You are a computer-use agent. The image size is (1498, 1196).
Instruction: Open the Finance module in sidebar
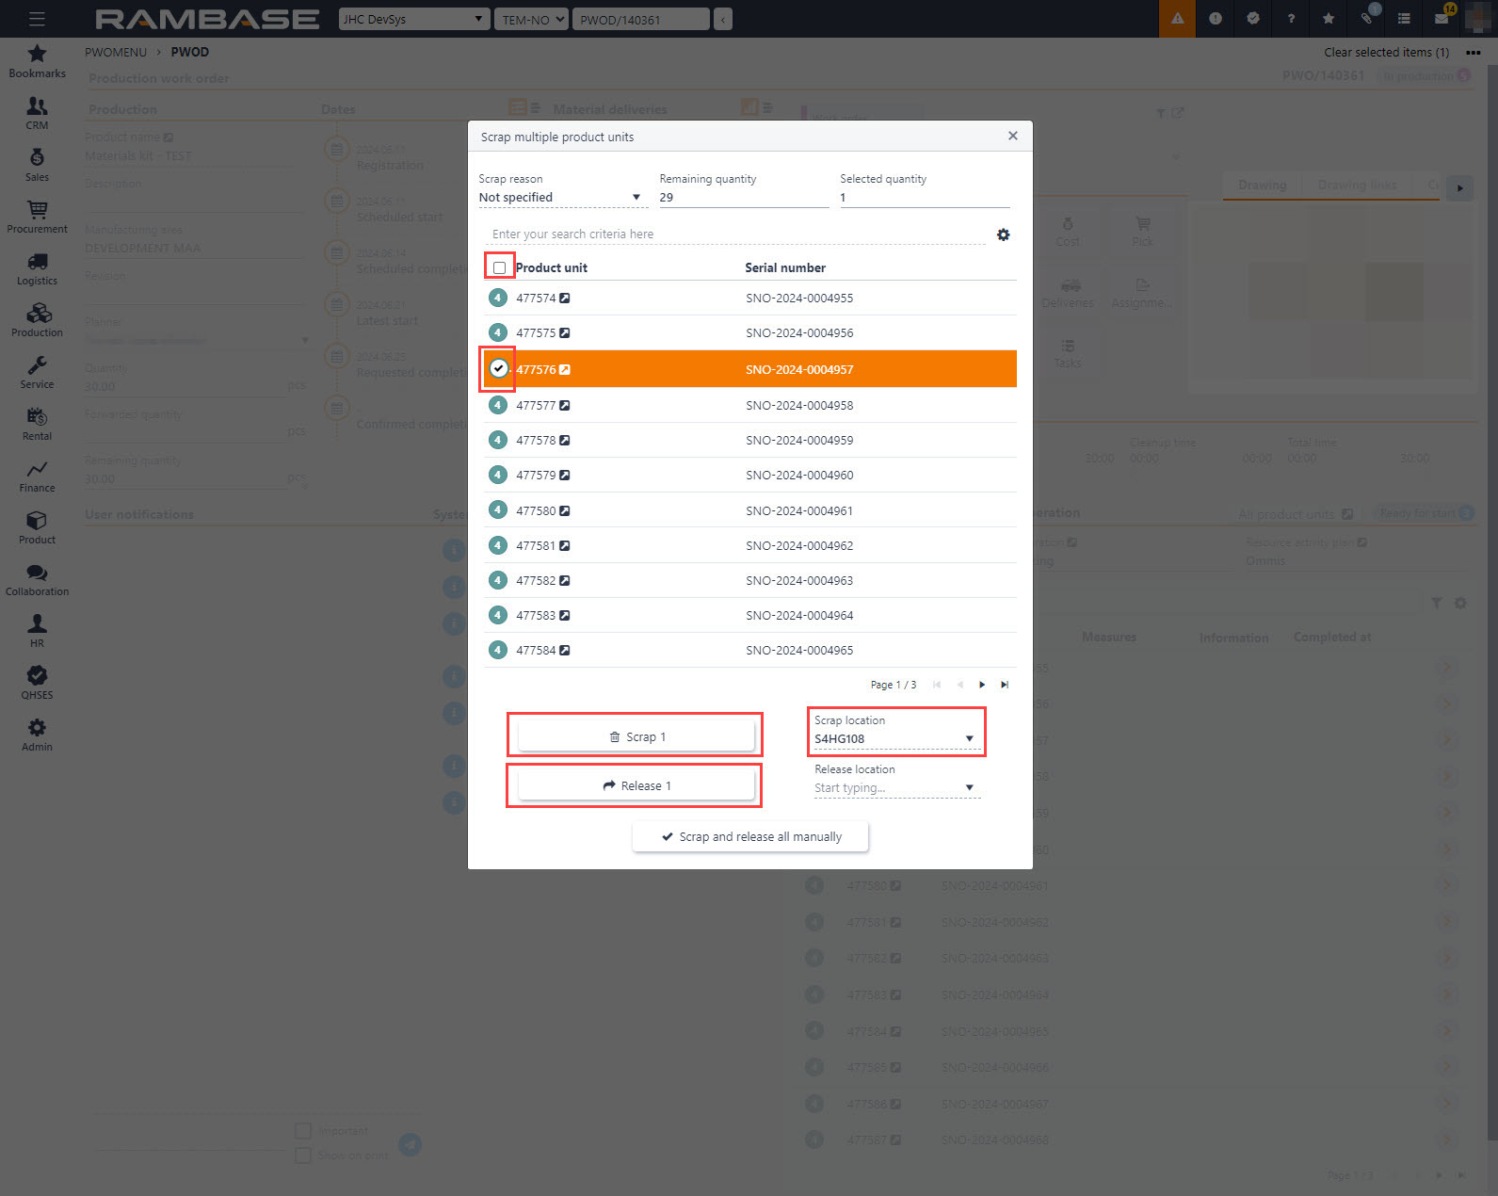point(37,476)
